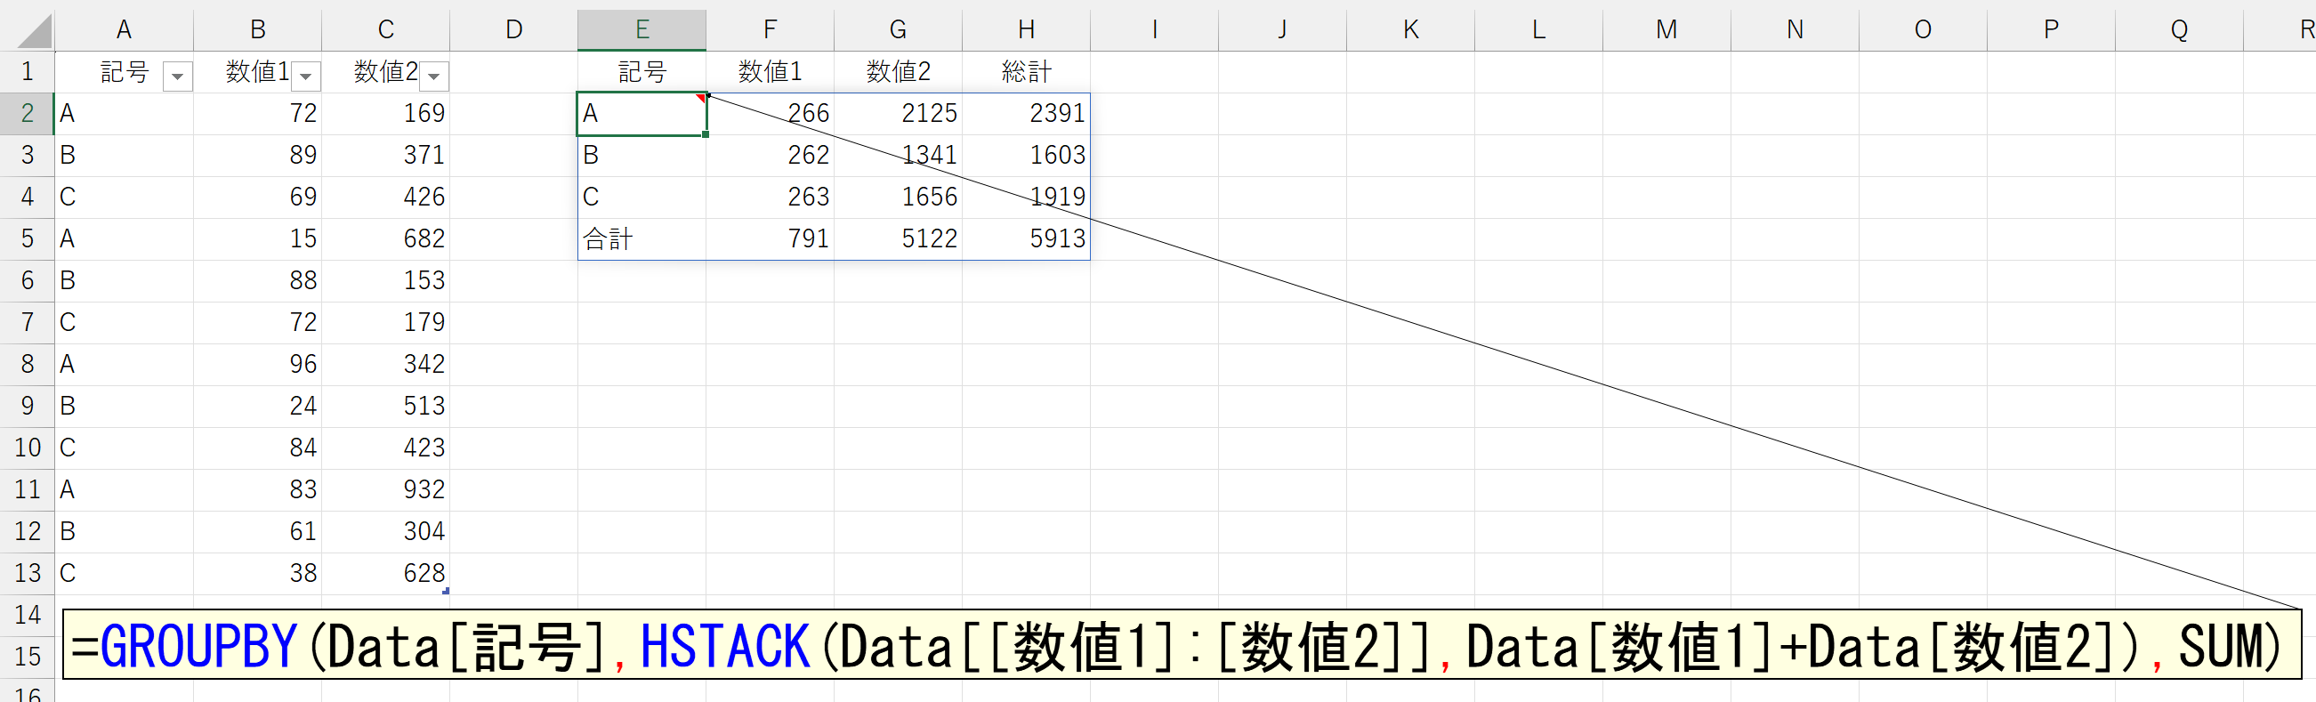Click cell C3 with value 371
The image size is (2316, 702).
coord(385,156)
